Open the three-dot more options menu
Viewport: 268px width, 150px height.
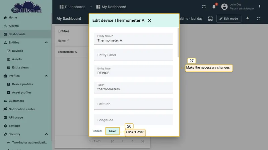[259, 7]
